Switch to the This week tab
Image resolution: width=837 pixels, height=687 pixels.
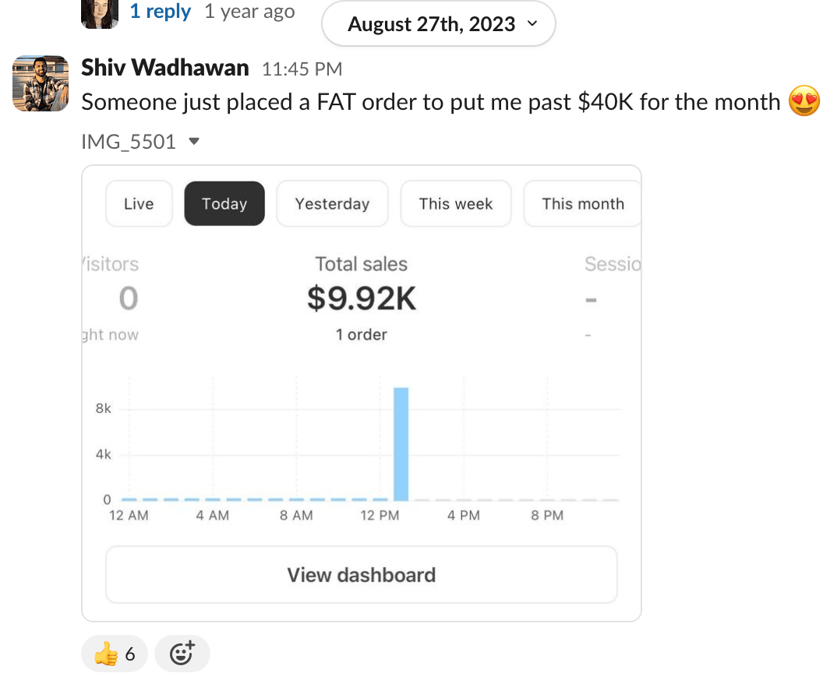pyautogui.click(x=456, y=204)
